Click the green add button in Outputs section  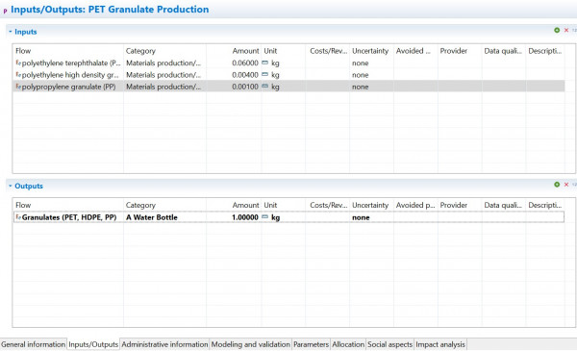click(557, 185)
